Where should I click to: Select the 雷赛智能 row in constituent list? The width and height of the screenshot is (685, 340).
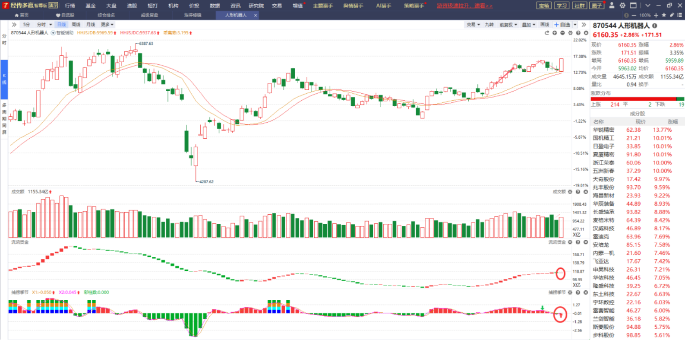(x=637, y=311)
